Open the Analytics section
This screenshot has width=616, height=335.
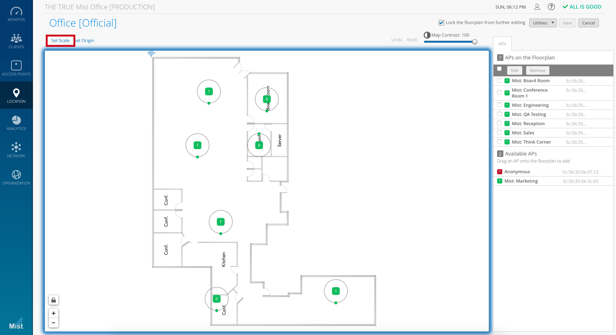point(16,123)
